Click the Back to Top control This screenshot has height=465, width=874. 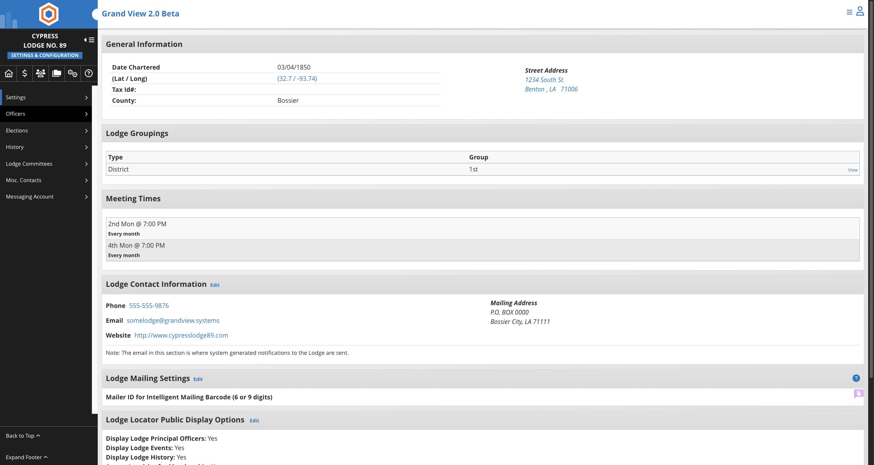23,436
